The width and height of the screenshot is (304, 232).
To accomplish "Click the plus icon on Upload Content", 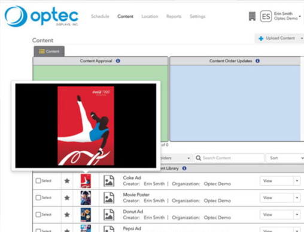I will point(261,38).
